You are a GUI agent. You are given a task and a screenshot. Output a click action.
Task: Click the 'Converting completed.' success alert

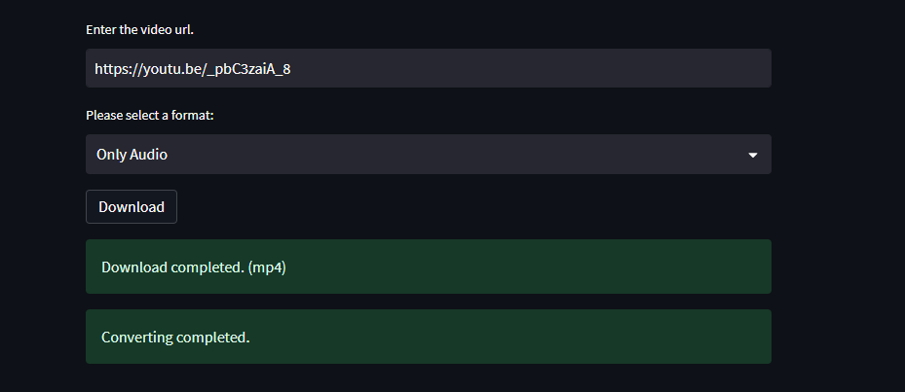pyautogui.click(x=429, y=337)
